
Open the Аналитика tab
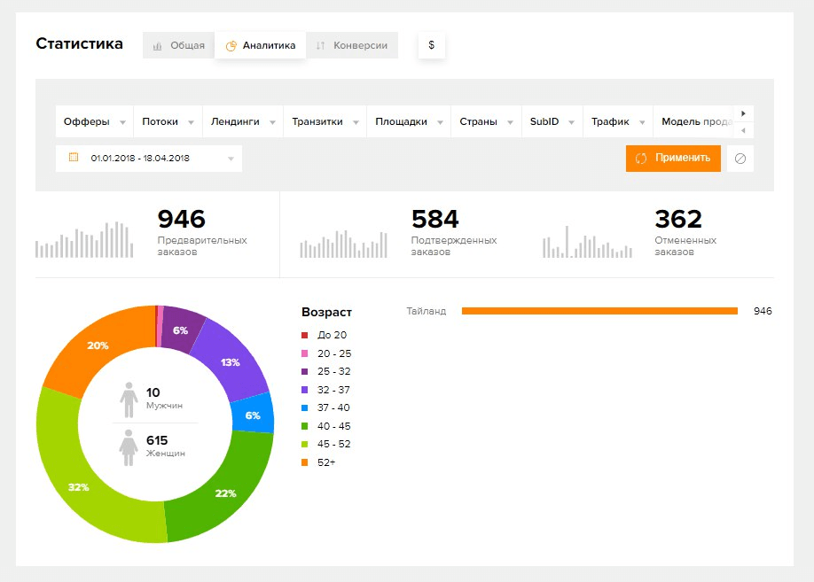click(x=260, y=45)
